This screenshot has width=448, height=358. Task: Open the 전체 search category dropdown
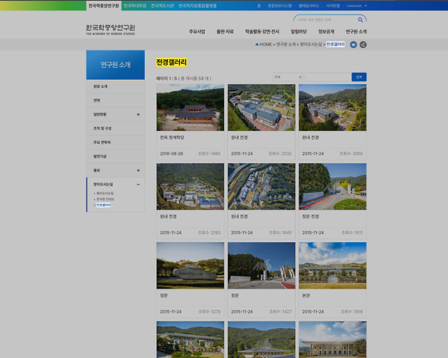[x=288, y=77]
